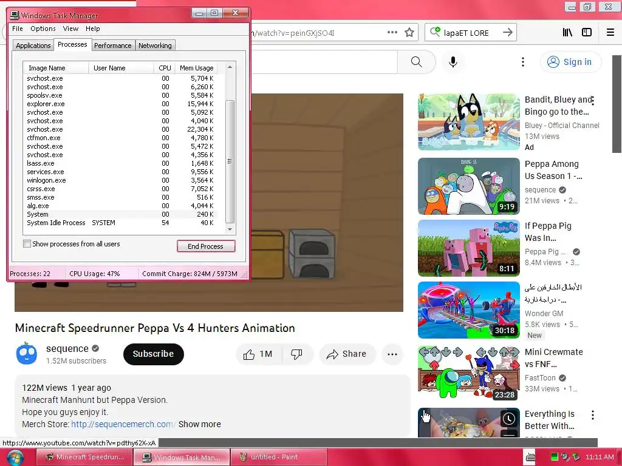
Task: Click the dislike thumbs-down button
Action: (296, 354)
